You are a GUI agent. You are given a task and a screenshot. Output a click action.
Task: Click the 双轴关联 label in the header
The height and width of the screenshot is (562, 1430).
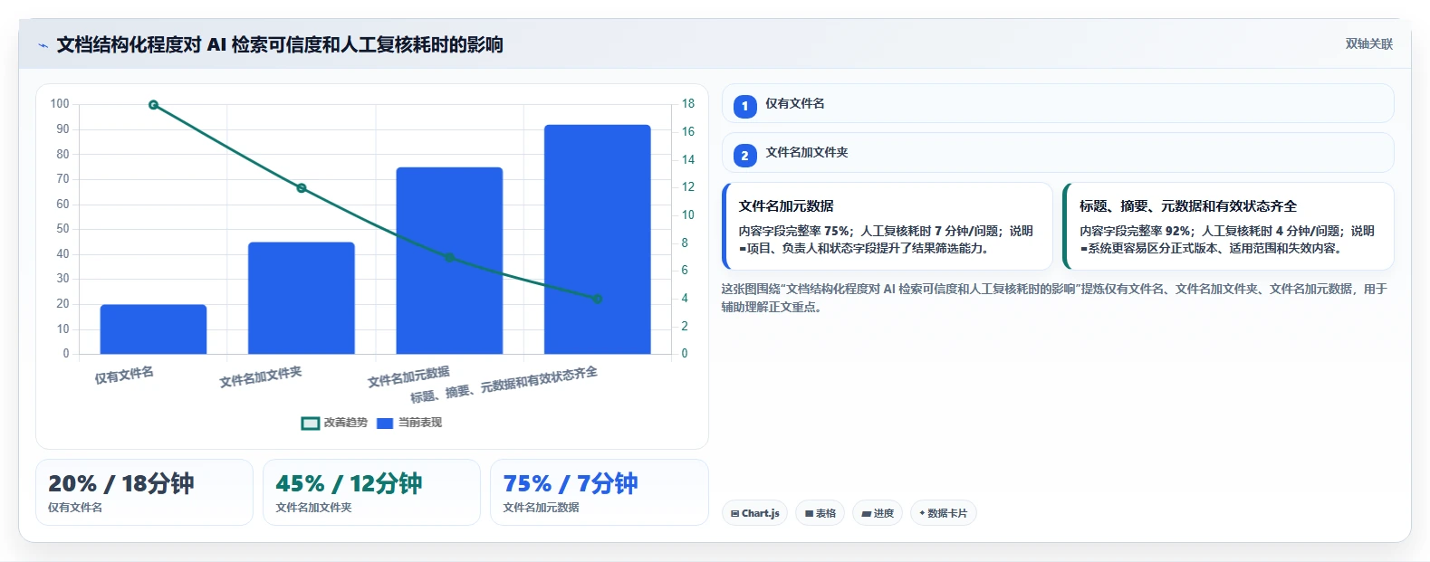click(x=1368, y=43)
